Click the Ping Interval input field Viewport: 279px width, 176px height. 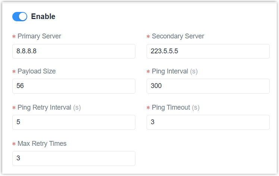[x=208, y=86]
